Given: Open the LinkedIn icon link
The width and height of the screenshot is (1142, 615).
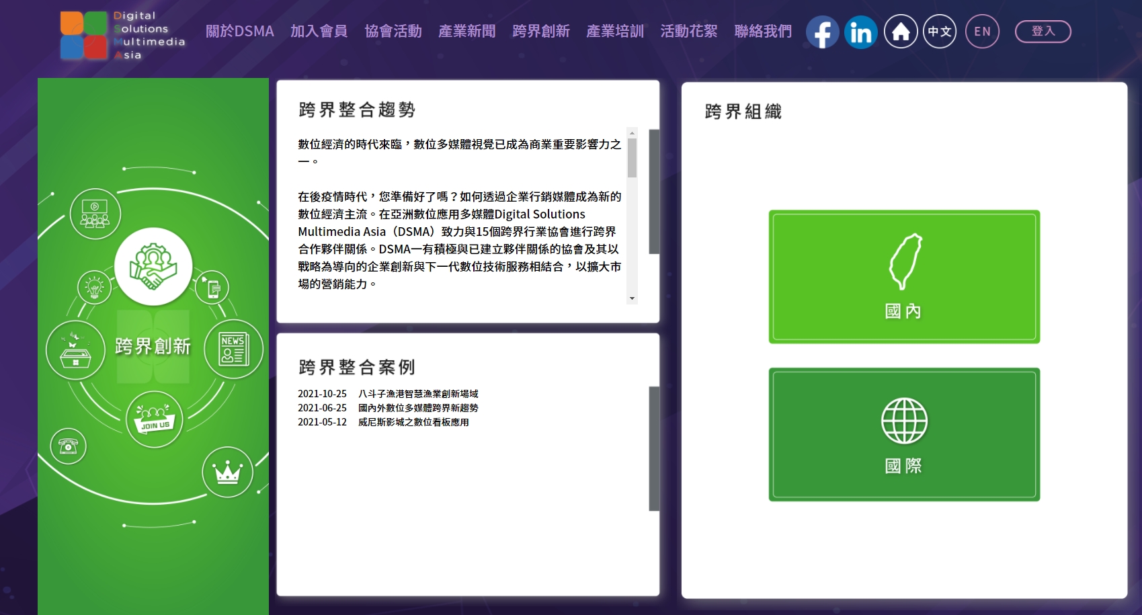Looking at the screenshot, I should tap(860, 32).
